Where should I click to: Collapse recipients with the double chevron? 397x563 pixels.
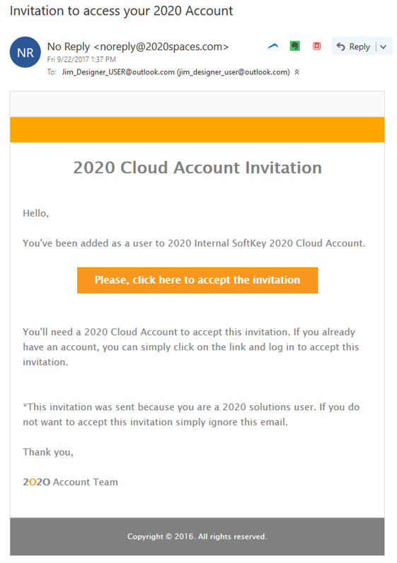297,72
